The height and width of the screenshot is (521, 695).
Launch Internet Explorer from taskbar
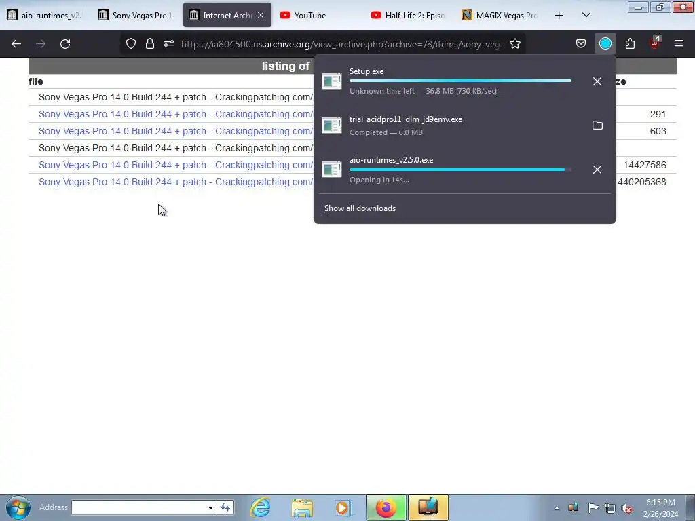coord(260,507)
